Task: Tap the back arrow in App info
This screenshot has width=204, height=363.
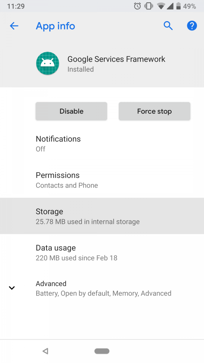Action: pyautogui.click(x=14, y=26)
